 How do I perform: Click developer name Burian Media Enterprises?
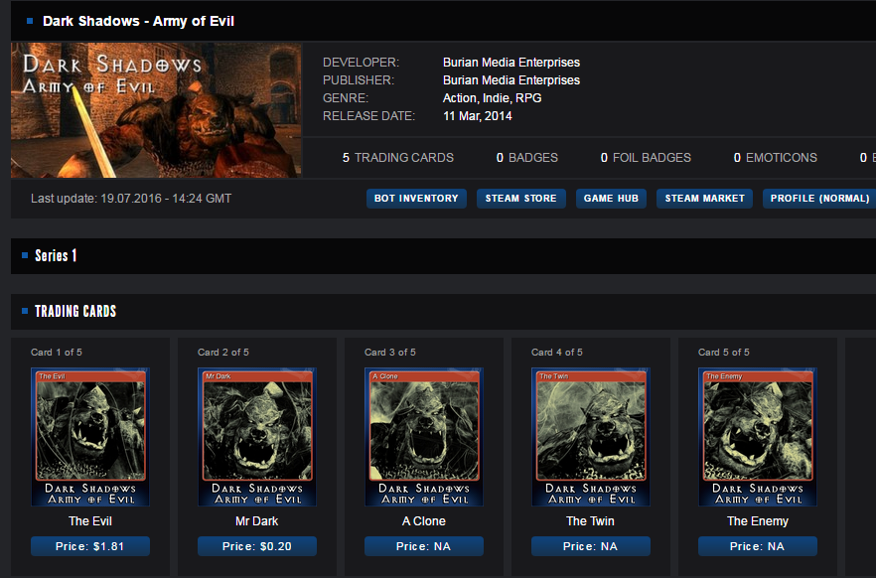pyautogui.click(x=511, y=63)
